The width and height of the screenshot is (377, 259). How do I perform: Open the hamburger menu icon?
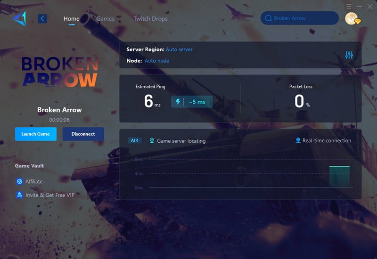[x=349, y=6]
